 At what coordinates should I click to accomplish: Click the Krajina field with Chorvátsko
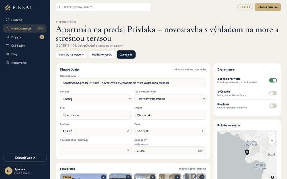170,115
